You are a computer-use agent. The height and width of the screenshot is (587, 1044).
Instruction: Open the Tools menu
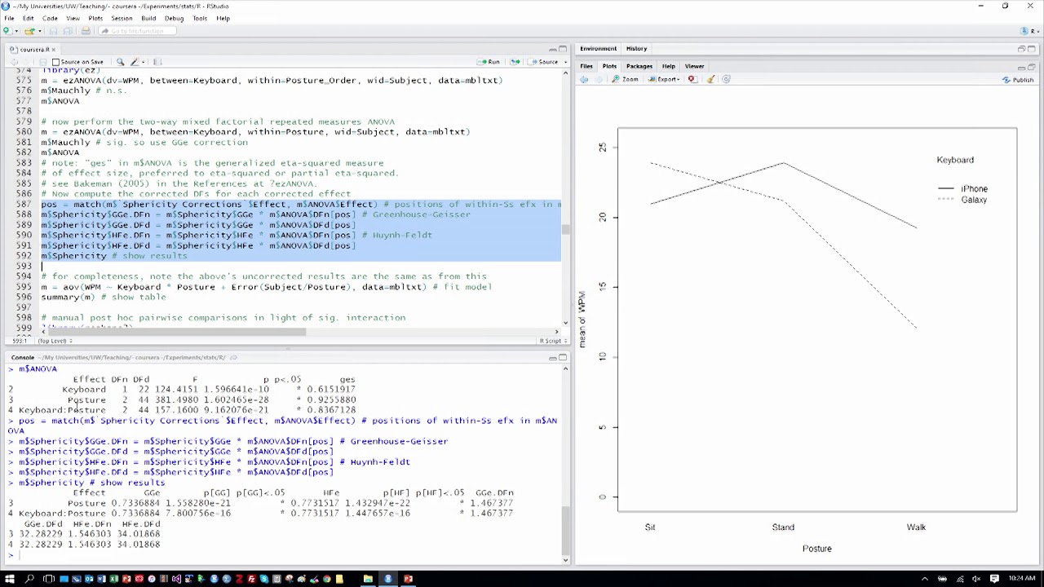coord(199,18)
